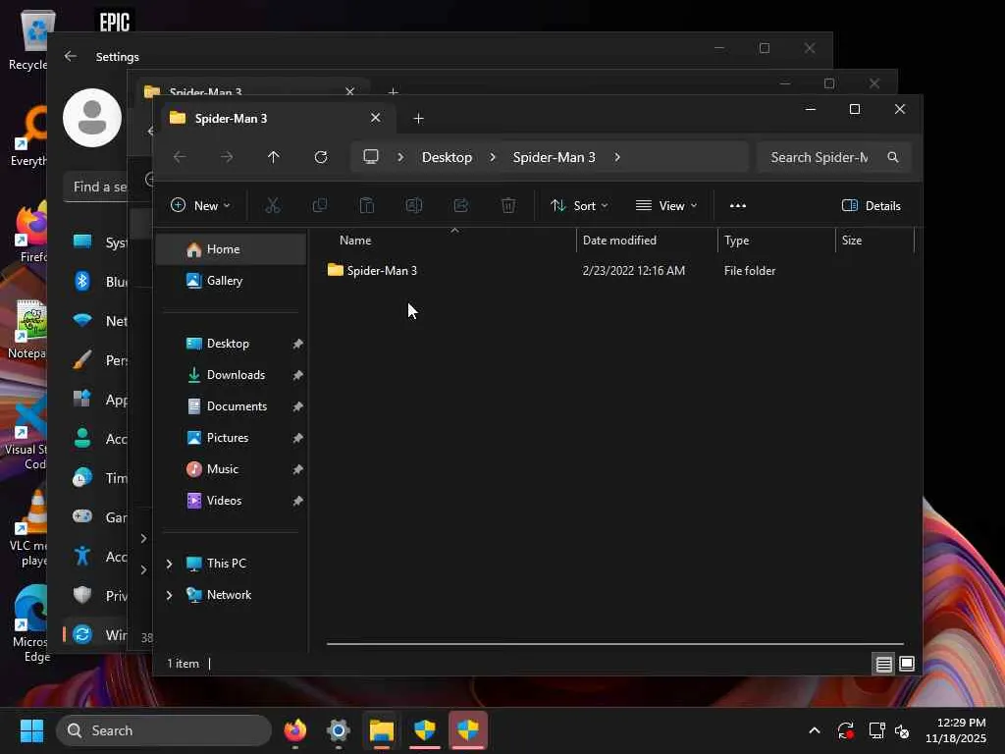Click the pin icon next to Videos
This screenshot has height=754, width=1005.
(x=297, y=501)
